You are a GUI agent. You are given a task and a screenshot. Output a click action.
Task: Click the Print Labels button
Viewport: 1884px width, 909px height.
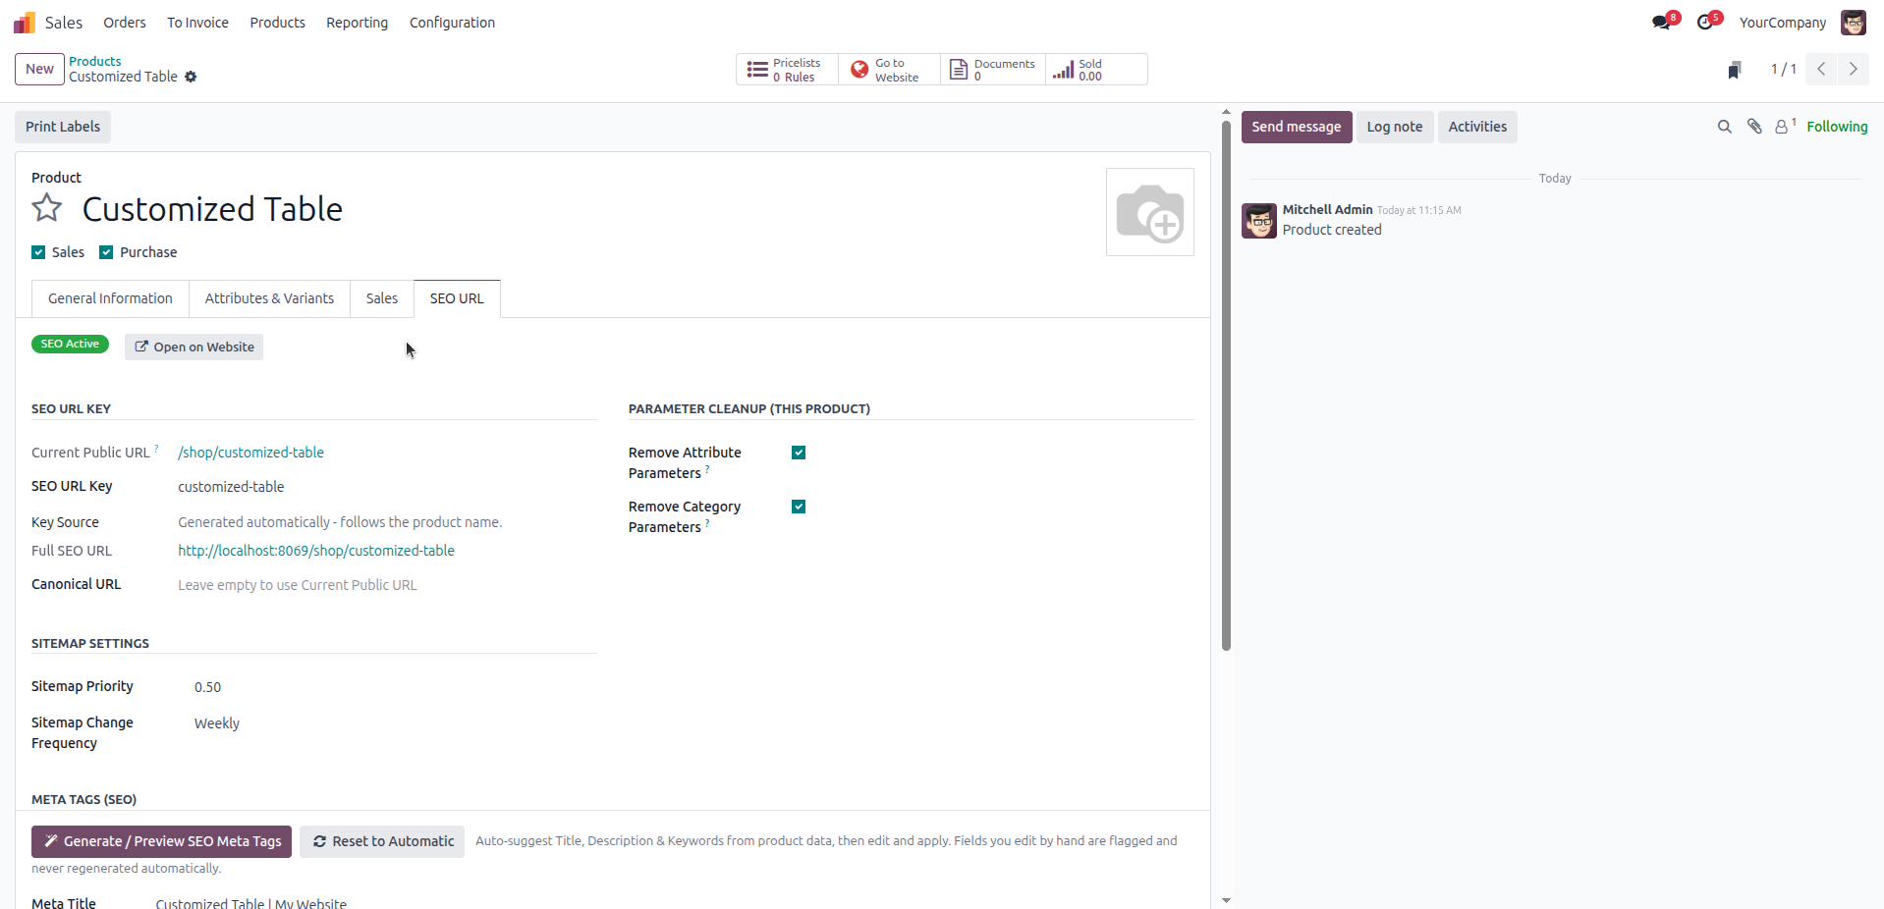(63, 127)
